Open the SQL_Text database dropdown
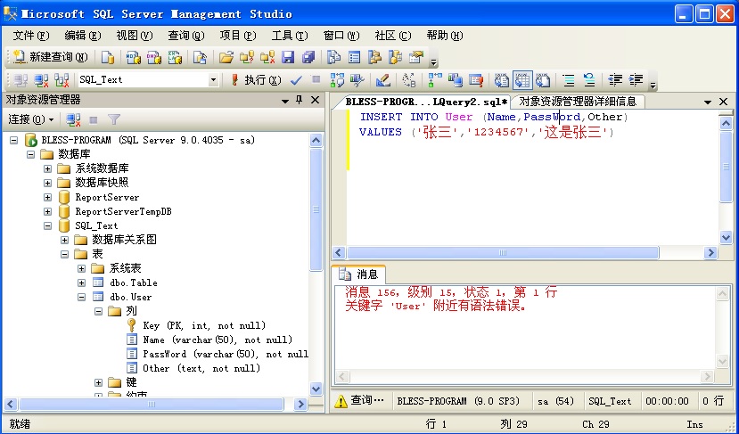739x434 pixels. pos(213,80)
